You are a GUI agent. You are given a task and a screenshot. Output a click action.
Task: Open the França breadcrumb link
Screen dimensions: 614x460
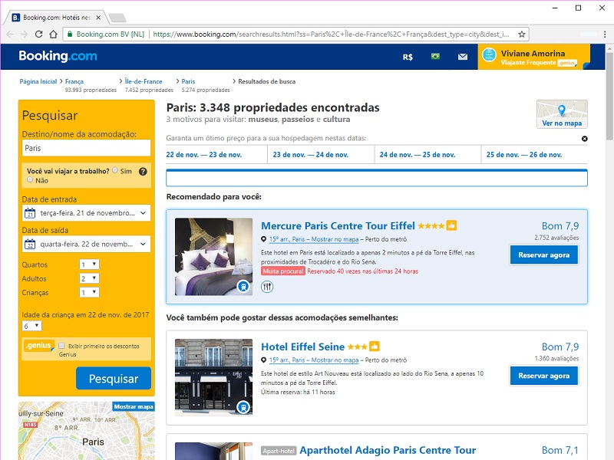[74, 81]
